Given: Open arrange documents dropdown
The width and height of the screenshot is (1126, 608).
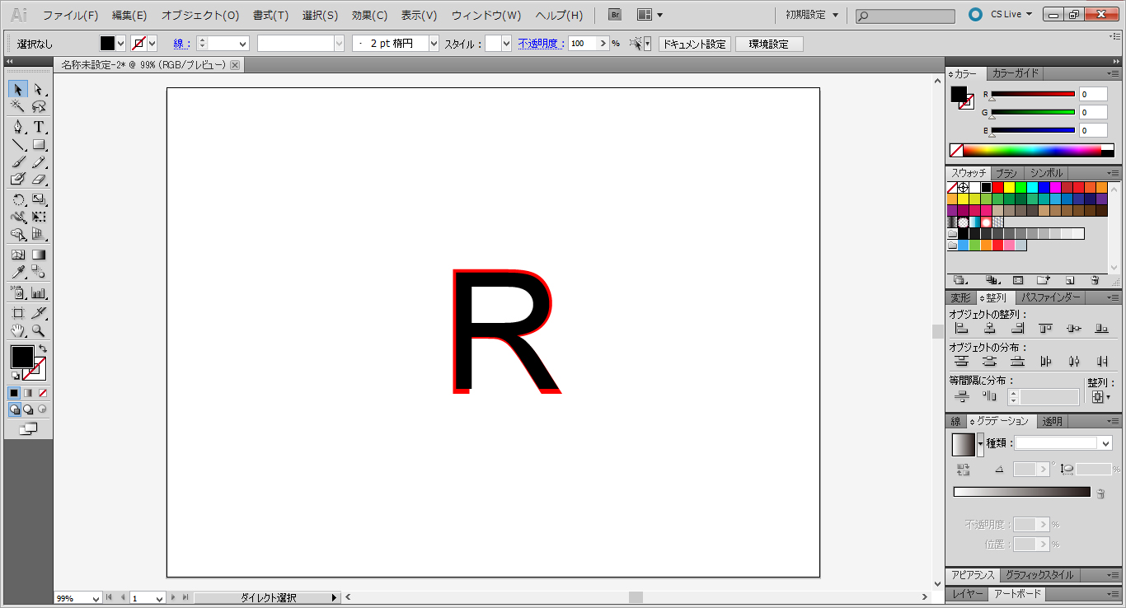Looking at the screenshot, I should [650, 14].
